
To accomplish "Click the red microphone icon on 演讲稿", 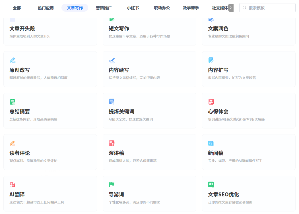I will pos(112,143).
